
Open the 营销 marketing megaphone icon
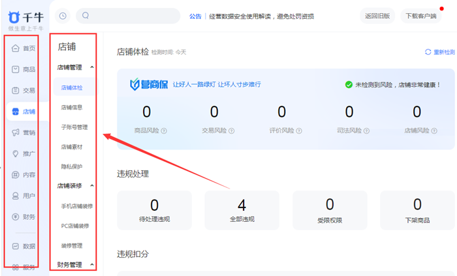16,132
